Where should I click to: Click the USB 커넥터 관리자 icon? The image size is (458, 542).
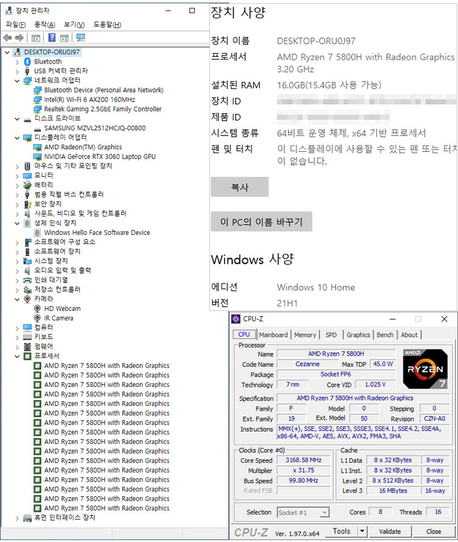tap(27, 71)
